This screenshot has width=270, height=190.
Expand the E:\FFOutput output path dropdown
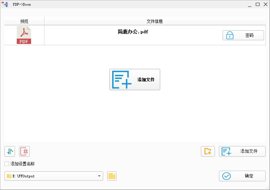pyautogui.click(x=99, y=176)
